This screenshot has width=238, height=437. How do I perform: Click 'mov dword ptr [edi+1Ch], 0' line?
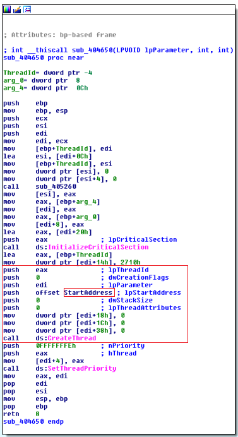(x=64, y=323)
